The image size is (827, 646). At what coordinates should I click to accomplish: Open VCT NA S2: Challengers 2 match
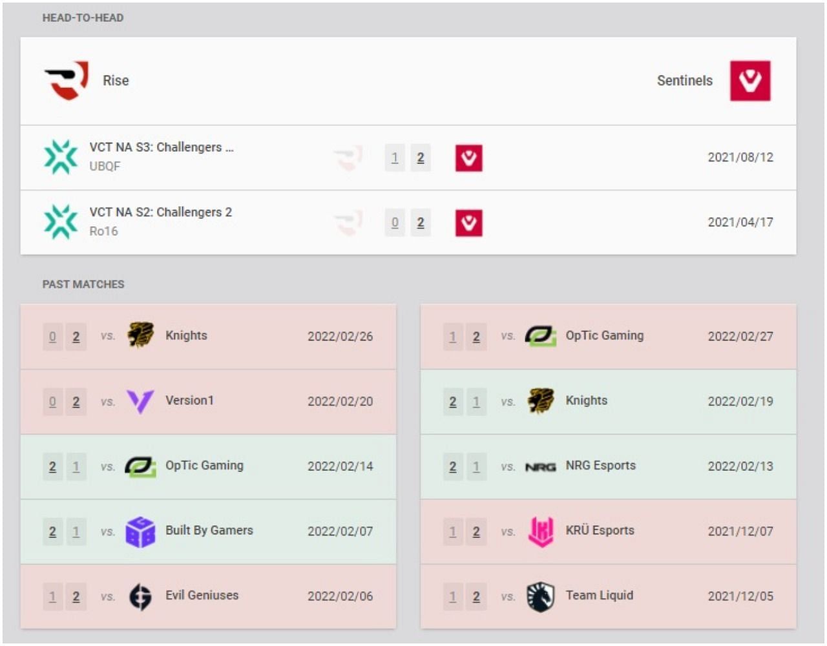[408, 222]
